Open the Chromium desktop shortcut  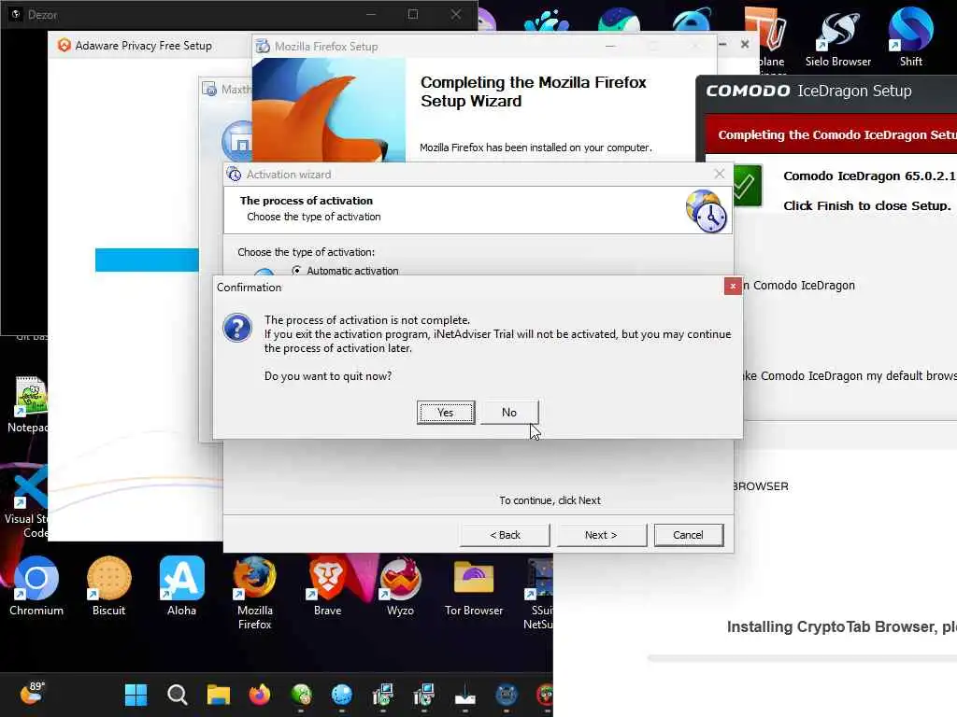36,585
